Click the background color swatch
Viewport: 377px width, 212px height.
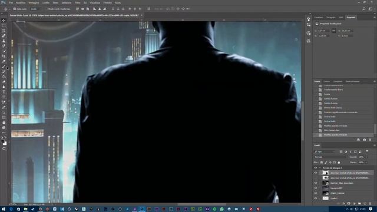(5, 144)
